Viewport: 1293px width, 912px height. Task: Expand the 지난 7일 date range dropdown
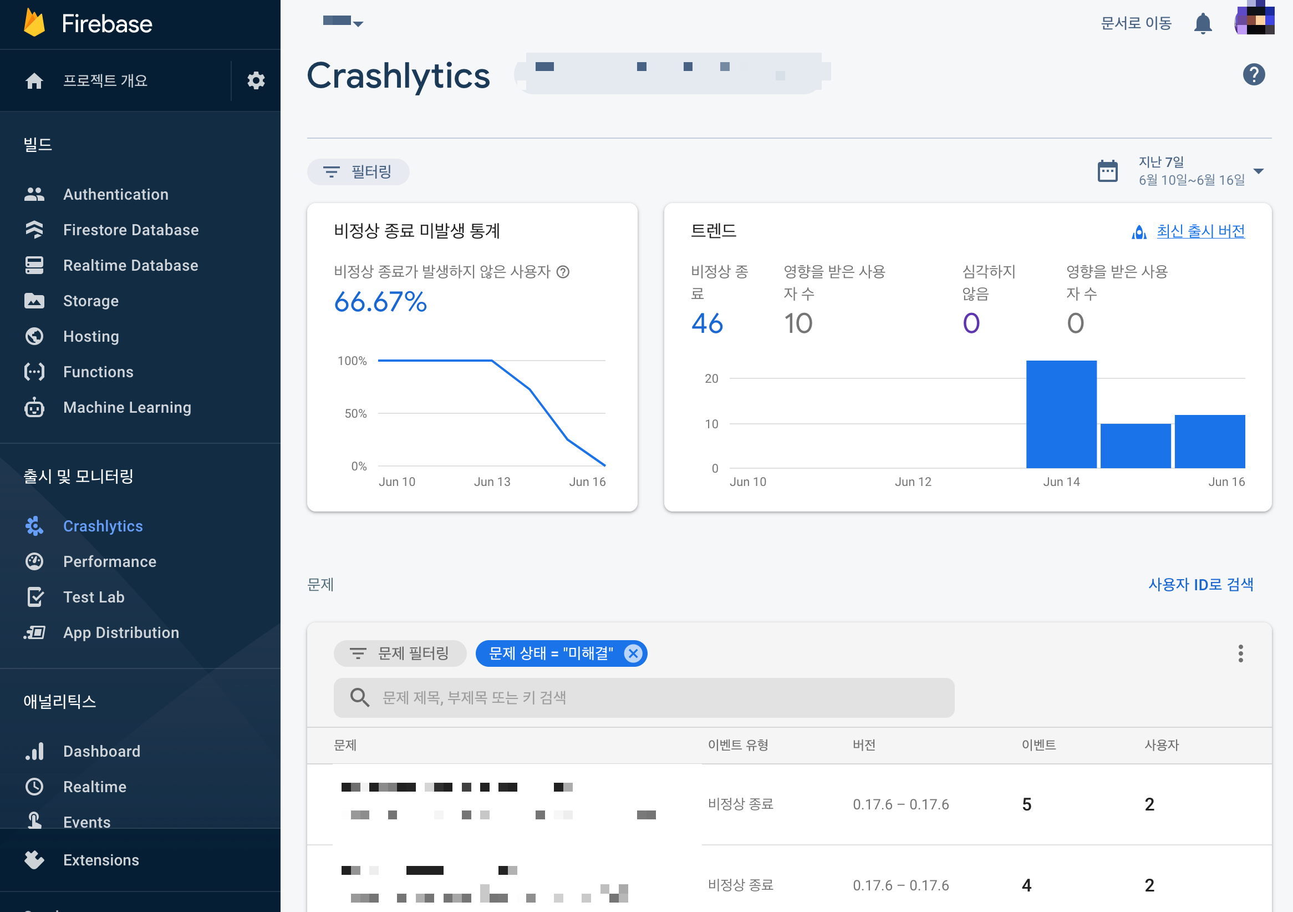click(x=1258, y=171)
